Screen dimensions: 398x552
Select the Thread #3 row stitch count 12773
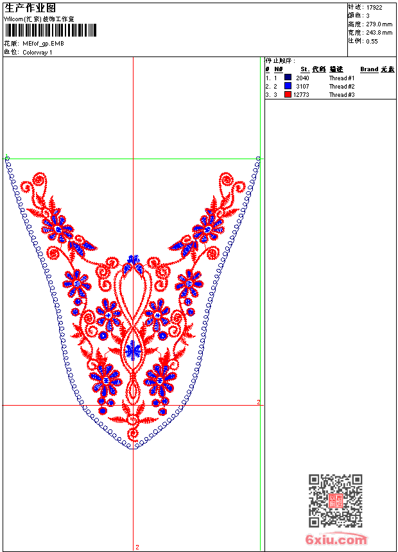(x=301, y=94)
